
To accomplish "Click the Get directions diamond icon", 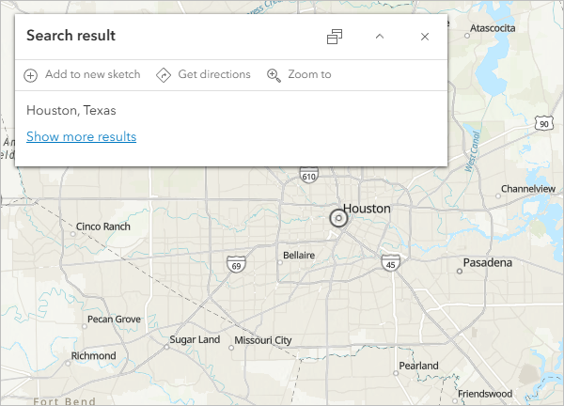I will pos(164,75).
